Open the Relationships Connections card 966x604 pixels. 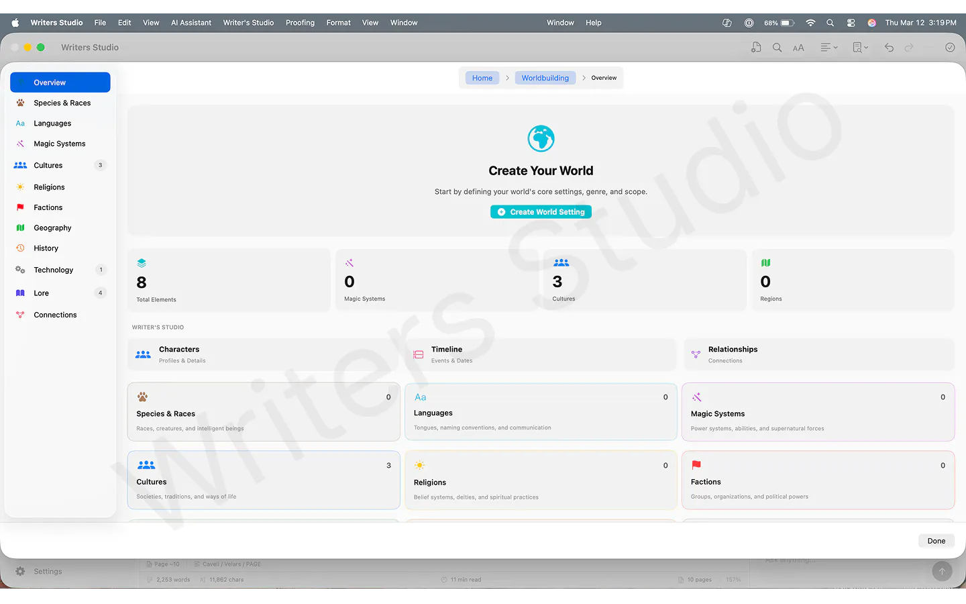[818, 354]
